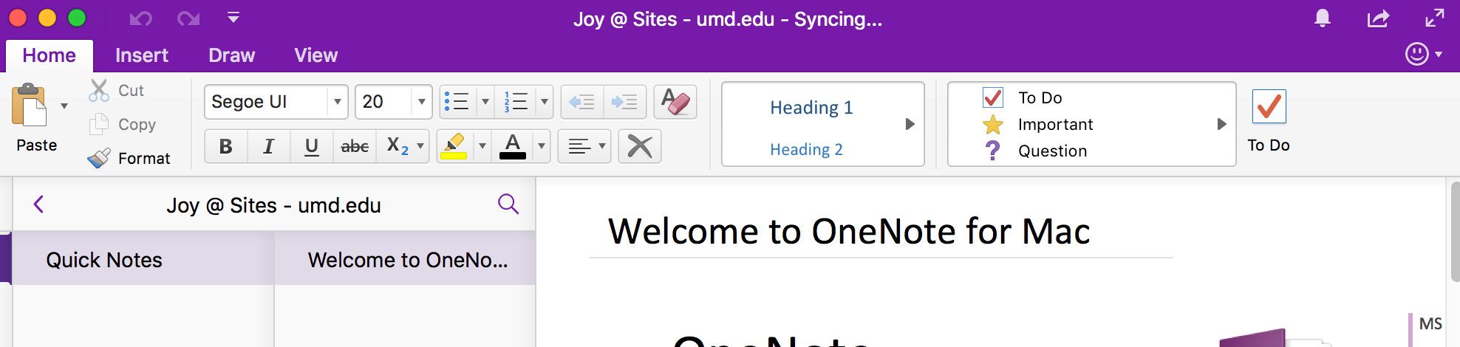
Task: Clear formatting with the eraser icon
Action: (x=675, y=102)
